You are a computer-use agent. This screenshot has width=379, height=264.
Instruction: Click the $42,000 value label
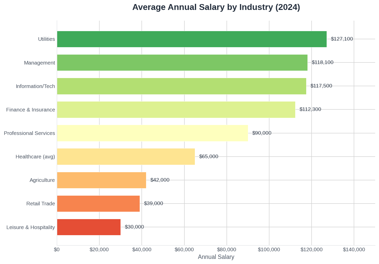coord(160,180)
